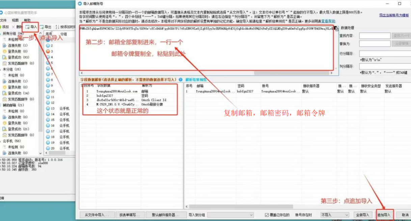Viewport: 411px width, 221px height.
Task: Click the 导入 import toolbar button
Action: click(x=31, y=27)
